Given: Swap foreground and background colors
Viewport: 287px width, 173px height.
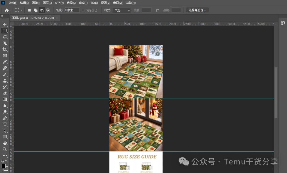Looking at the screenshot, I should click(x=7, y=161).
